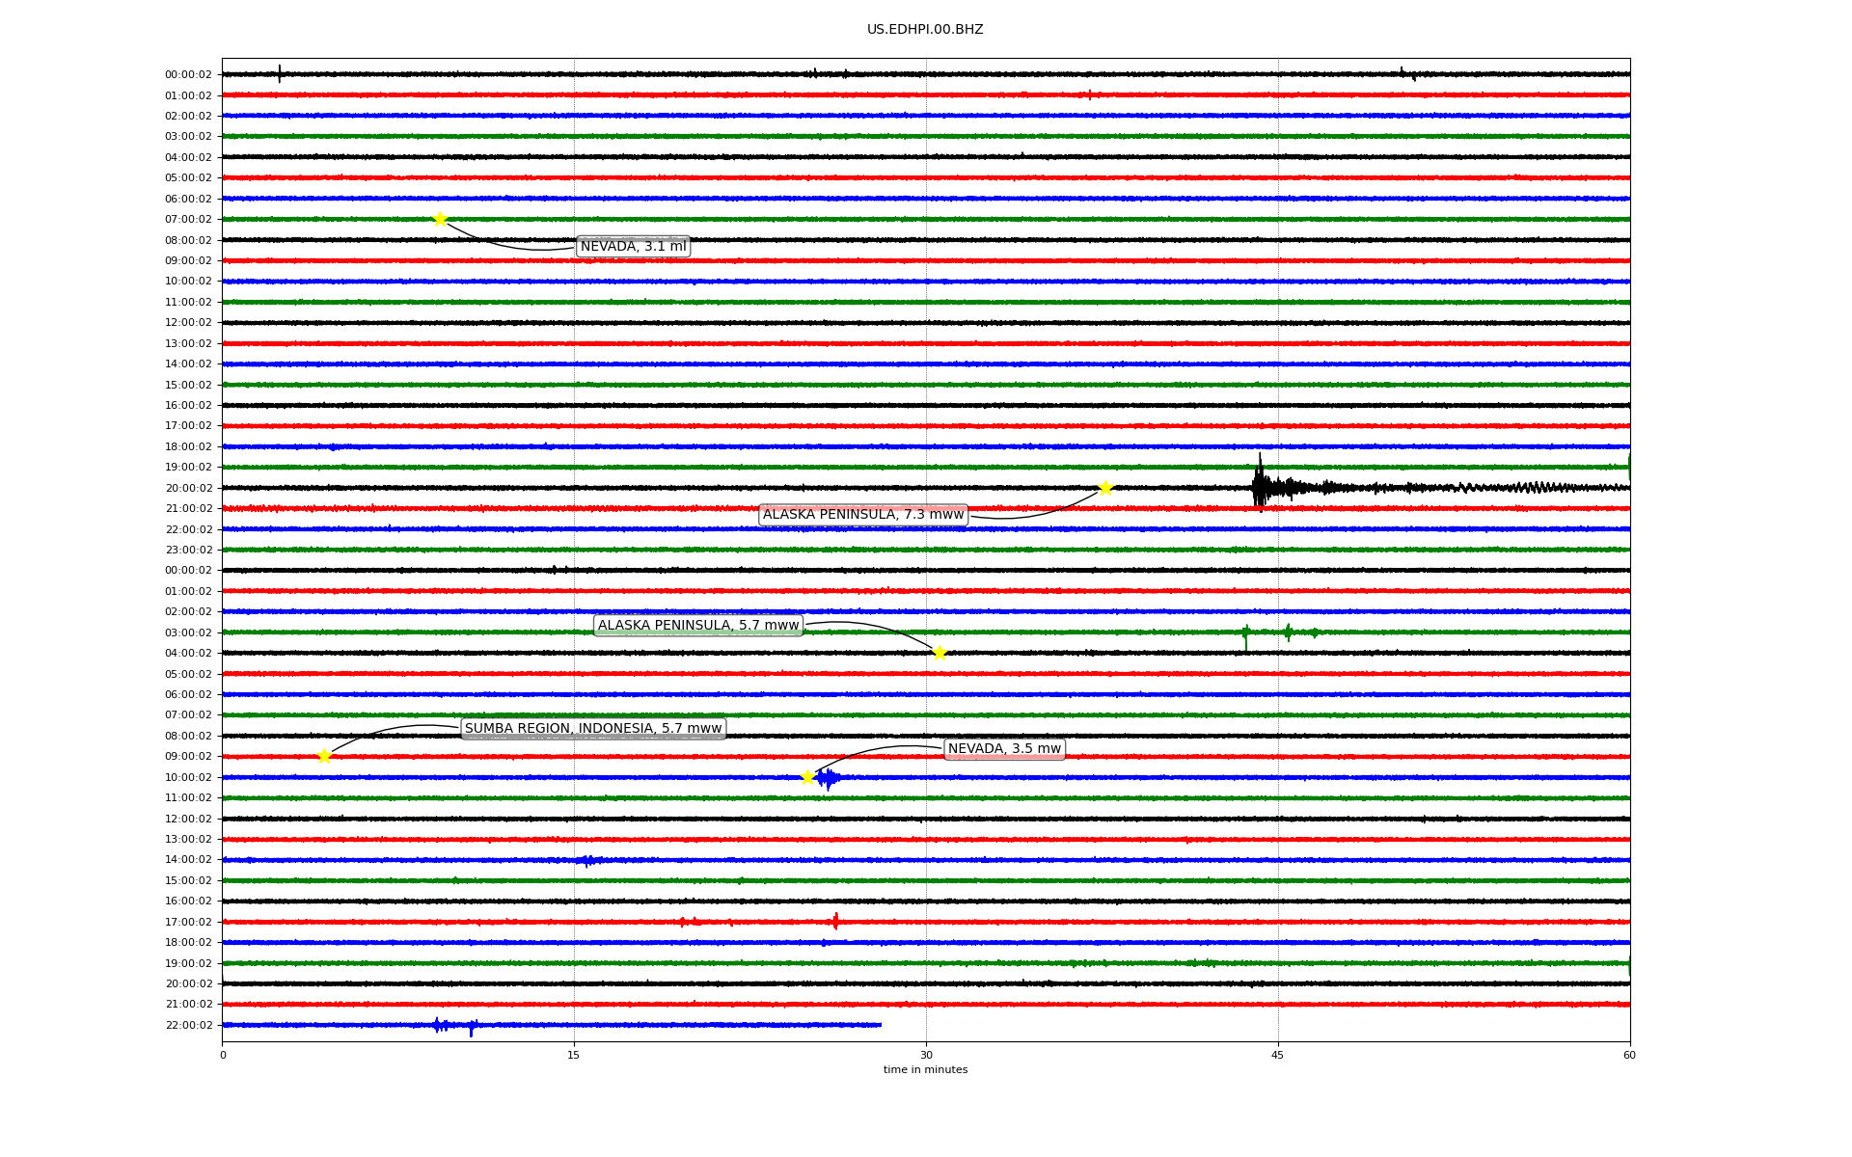Select the SUMBA REGION, INDONESIA, 5.7 mww label

click(593, 729)
